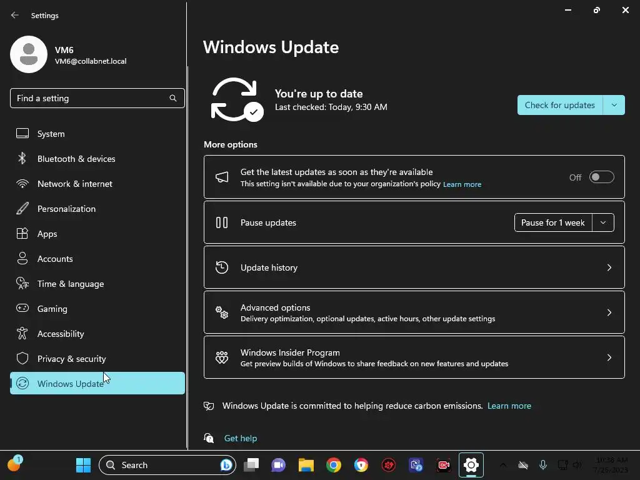
Task: Click the Bluetooth icon in sidebar
Action: coord(22,158)
